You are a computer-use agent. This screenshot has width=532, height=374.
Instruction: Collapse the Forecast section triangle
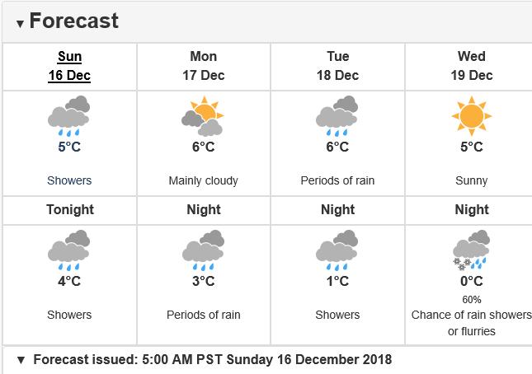tap(21, 24)
